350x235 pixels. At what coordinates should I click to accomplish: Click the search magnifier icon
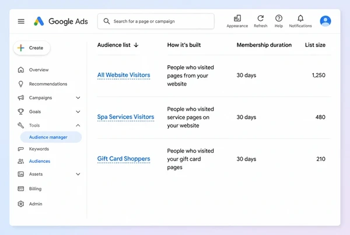point(107,22)
